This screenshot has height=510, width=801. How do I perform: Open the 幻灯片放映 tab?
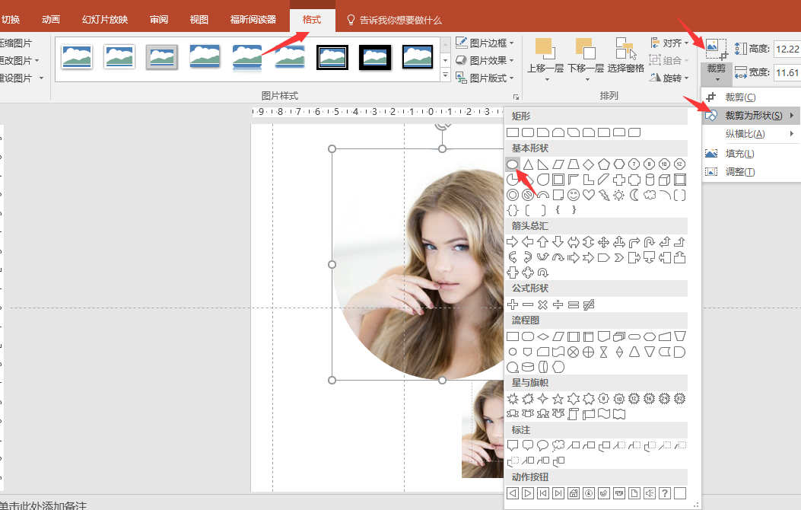pyautogui.click(x=105, y=20)
